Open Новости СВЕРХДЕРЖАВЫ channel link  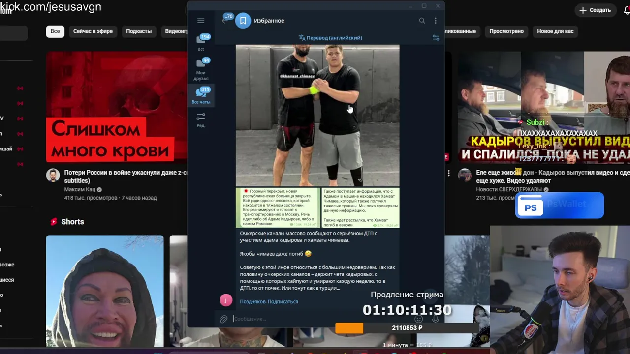pyautogui.click(x=509, y=189)
